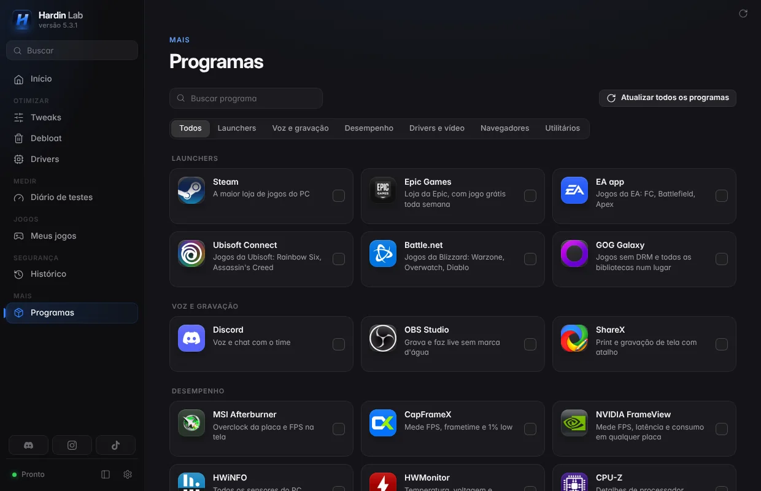Open the Discord link in sidebar footer
The image size is (761, 491).
(28, 445)
